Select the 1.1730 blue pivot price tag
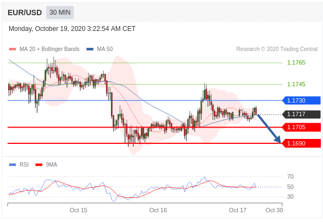 click(x=301, y=100)
